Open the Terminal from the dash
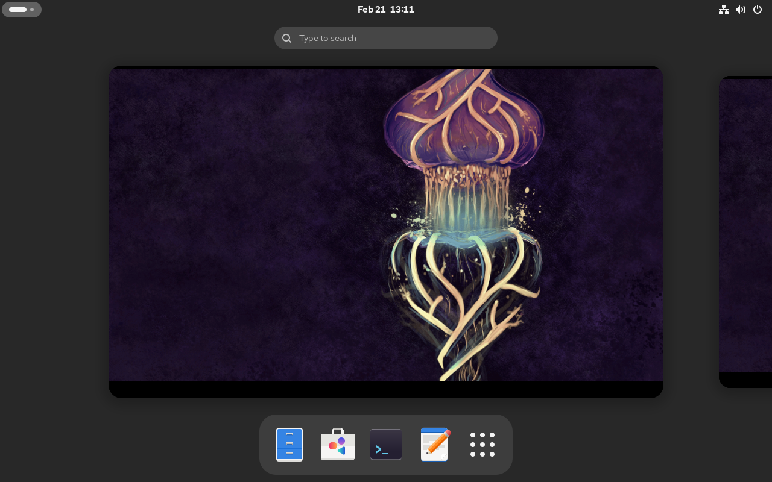Image resolution: width=772 pixels, height=482 pixels. (x=386, y=445)
